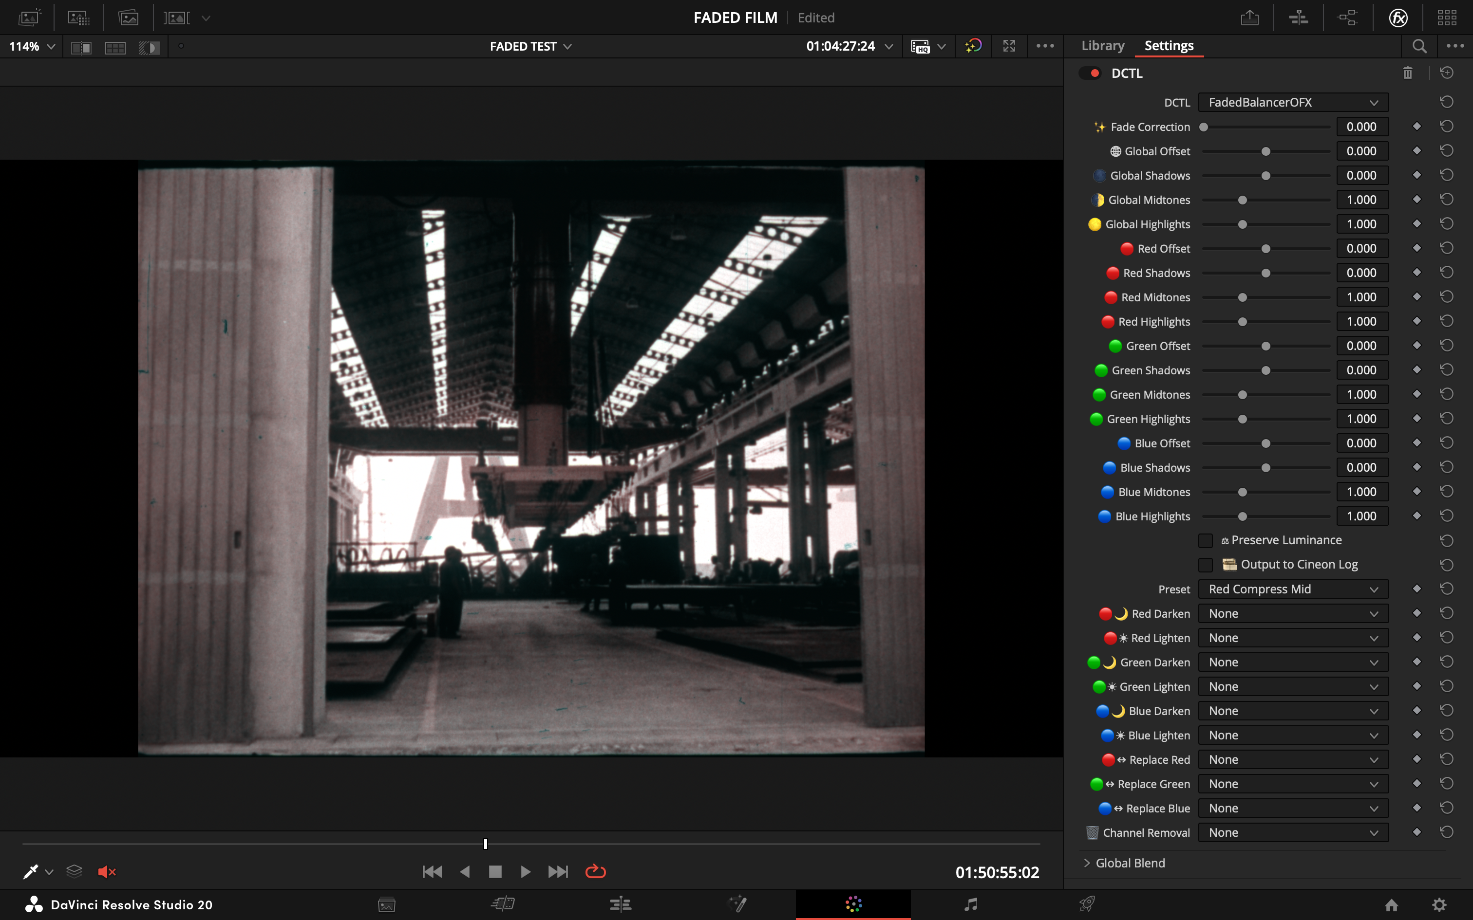Open the Effects library with the fx icon
The image size is (1473, 920).
(x=1397, y=17)
